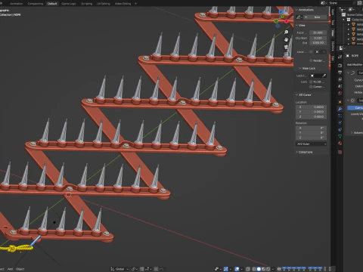Switch to the Animation workspace tab
The width and height of the screenshot is (363, 272).
17,4
